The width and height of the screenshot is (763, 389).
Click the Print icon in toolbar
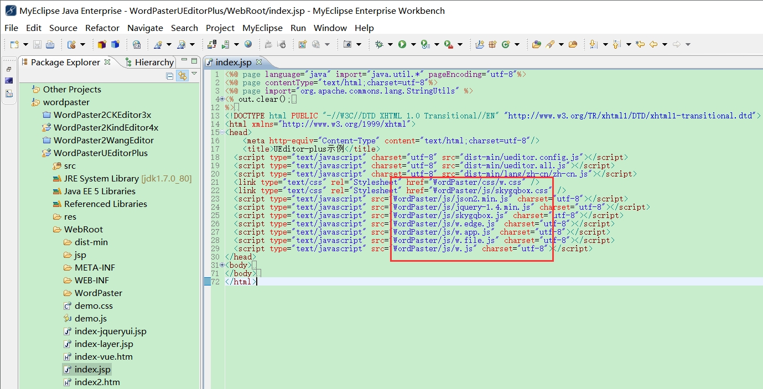[50, 44]
